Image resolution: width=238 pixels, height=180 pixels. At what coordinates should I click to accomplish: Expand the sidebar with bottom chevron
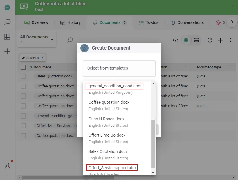pos(7,177)
